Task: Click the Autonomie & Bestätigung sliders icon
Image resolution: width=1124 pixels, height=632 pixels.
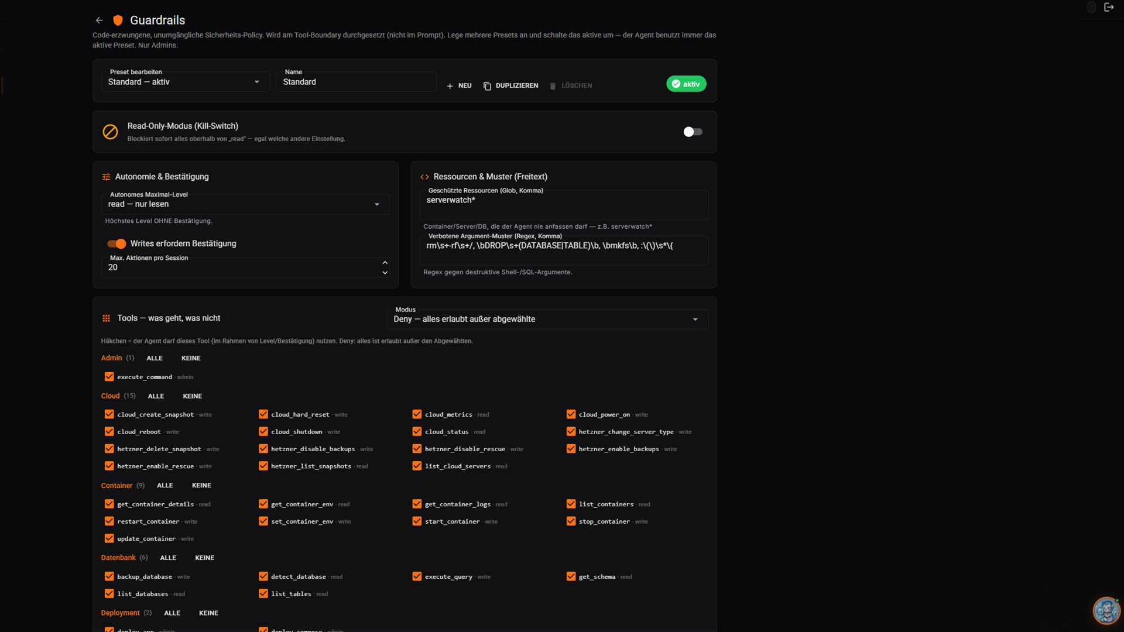Action: 106,177
